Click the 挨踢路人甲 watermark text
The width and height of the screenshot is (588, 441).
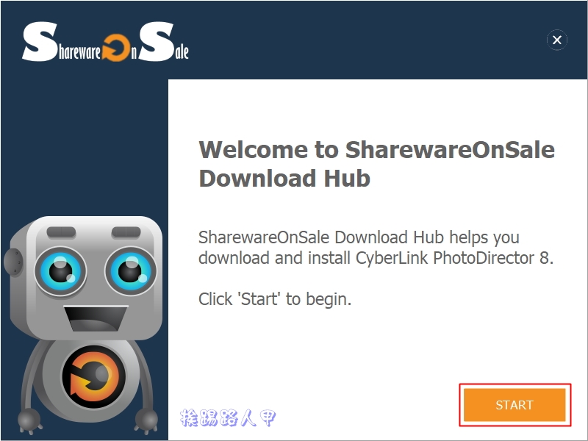(228, 417)
